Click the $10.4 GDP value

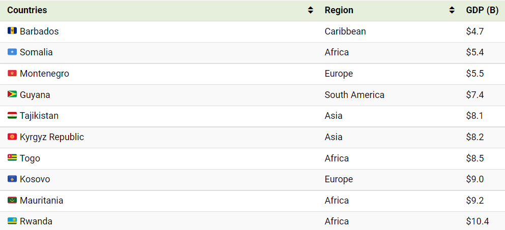pos(478,221)
